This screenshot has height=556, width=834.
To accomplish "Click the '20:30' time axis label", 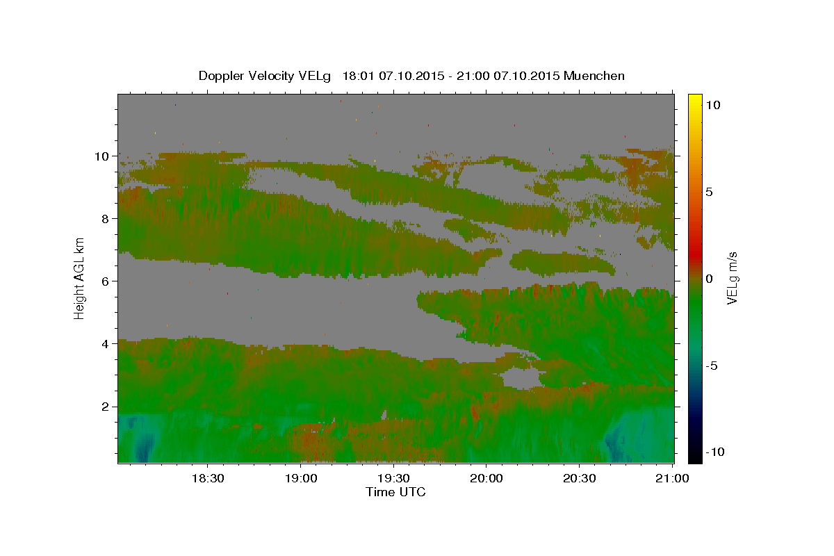I will point(580,478).
